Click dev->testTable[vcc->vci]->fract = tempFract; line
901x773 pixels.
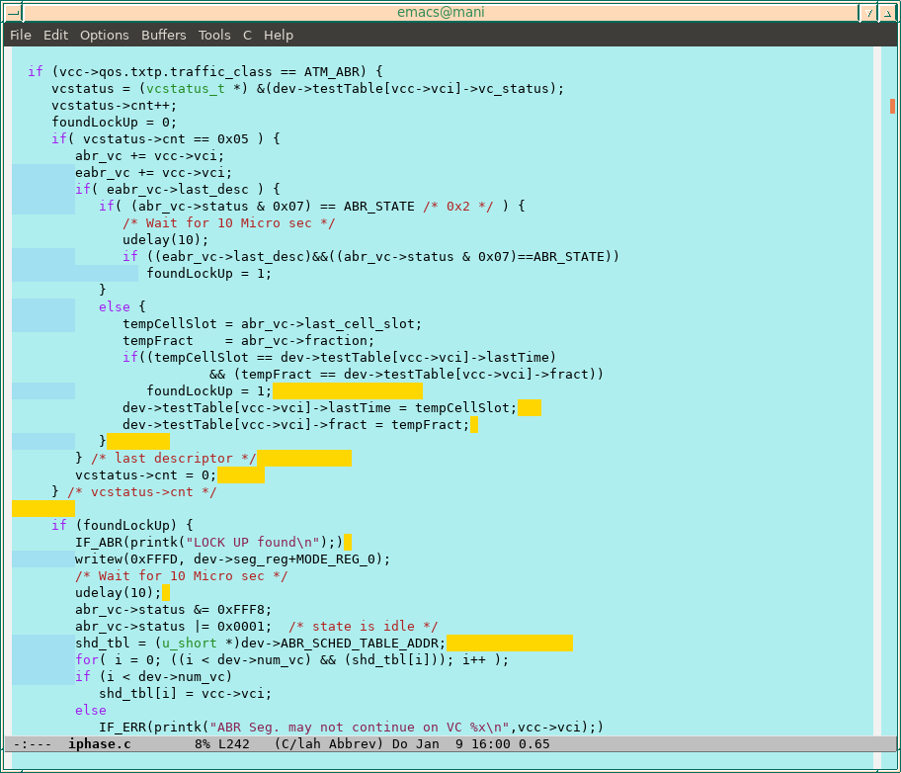[x=296, y=424]
